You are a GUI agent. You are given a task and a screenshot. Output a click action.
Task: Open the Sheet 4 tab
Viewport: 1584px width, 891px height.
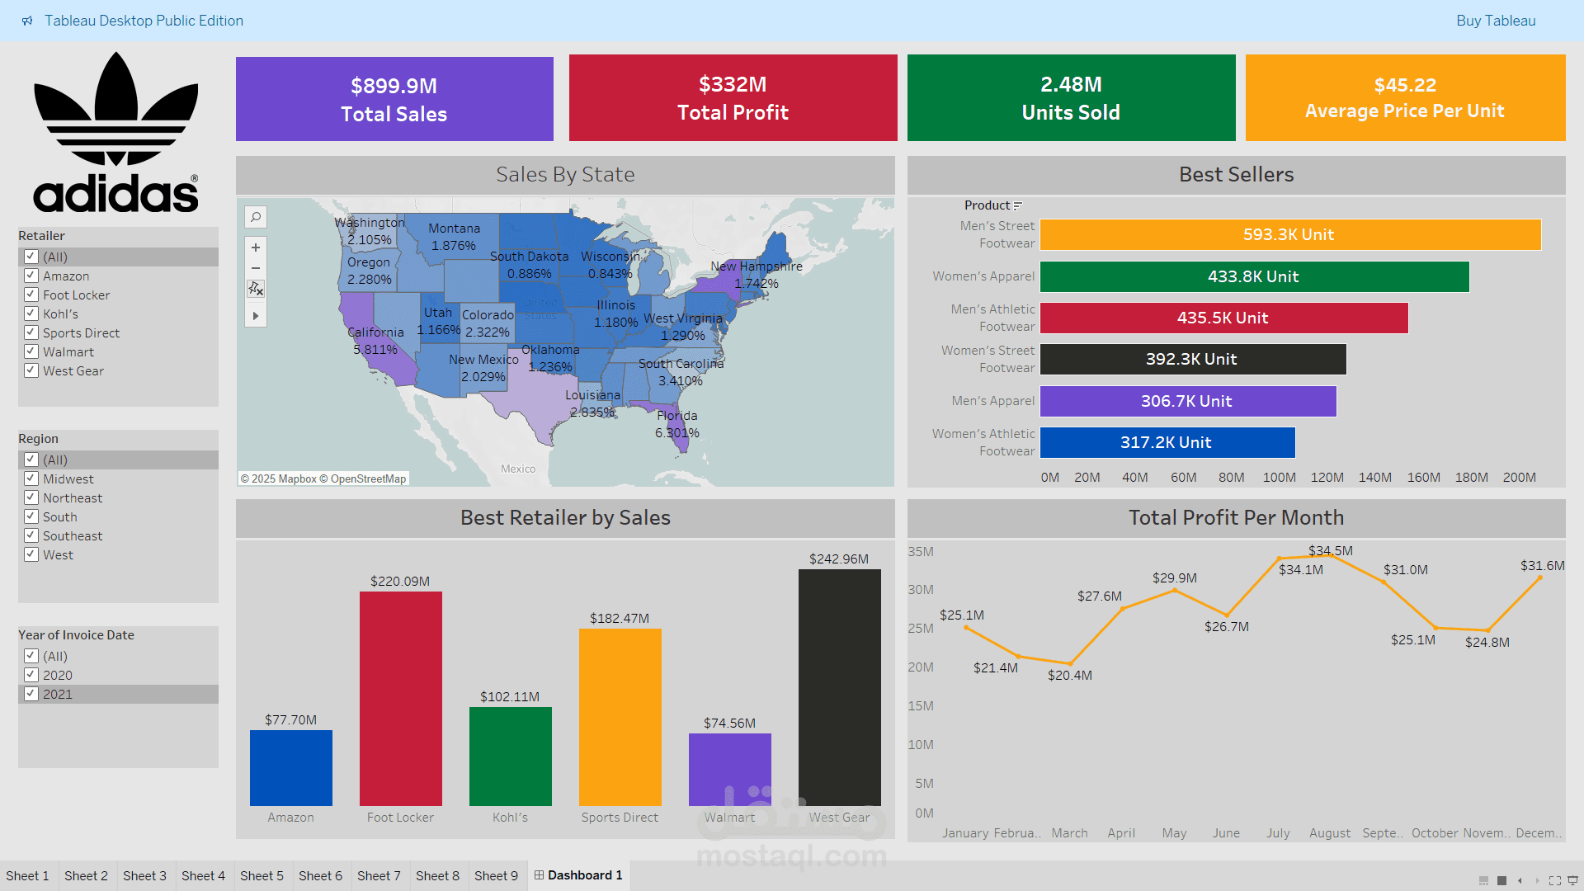[x=203, y=876]
